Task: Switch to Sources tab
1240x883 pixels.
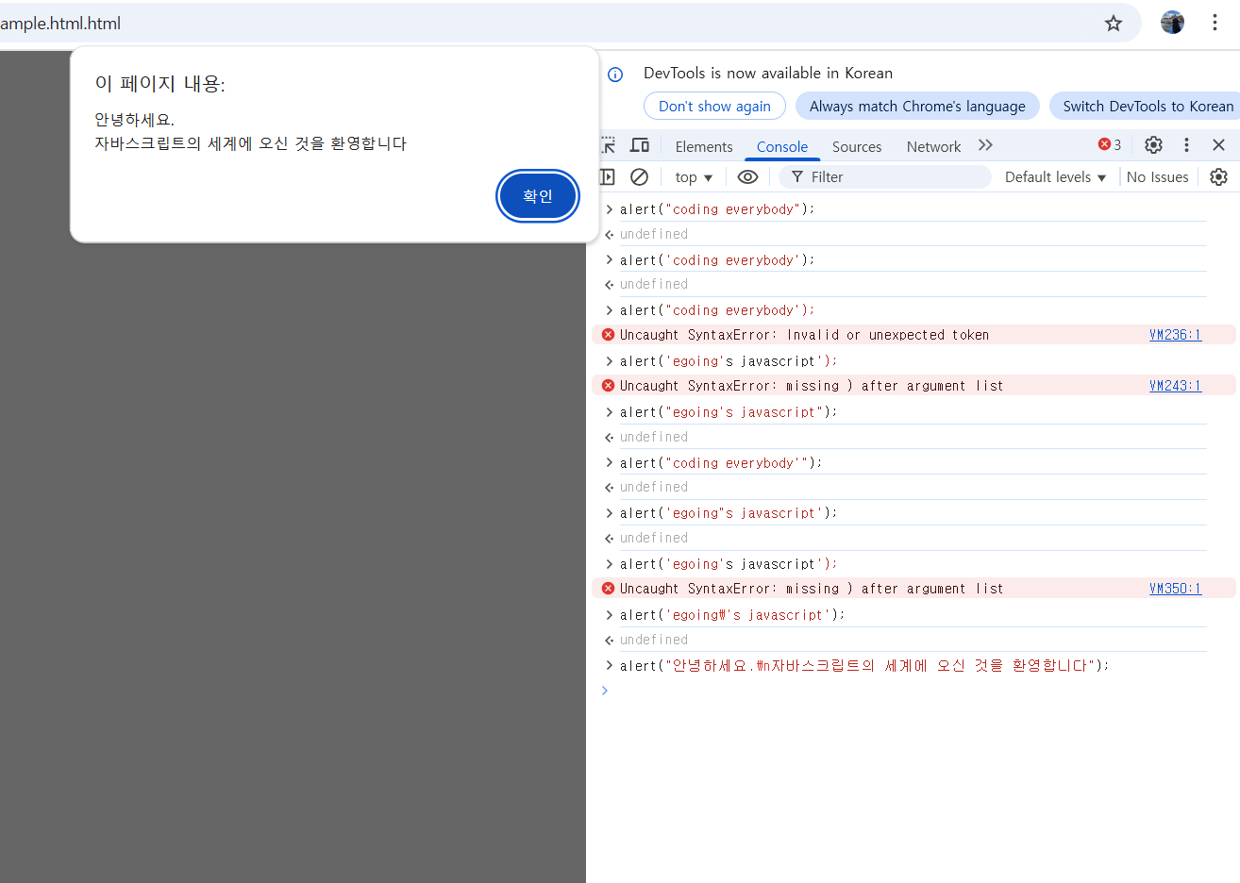Action: tap(857, 147)
